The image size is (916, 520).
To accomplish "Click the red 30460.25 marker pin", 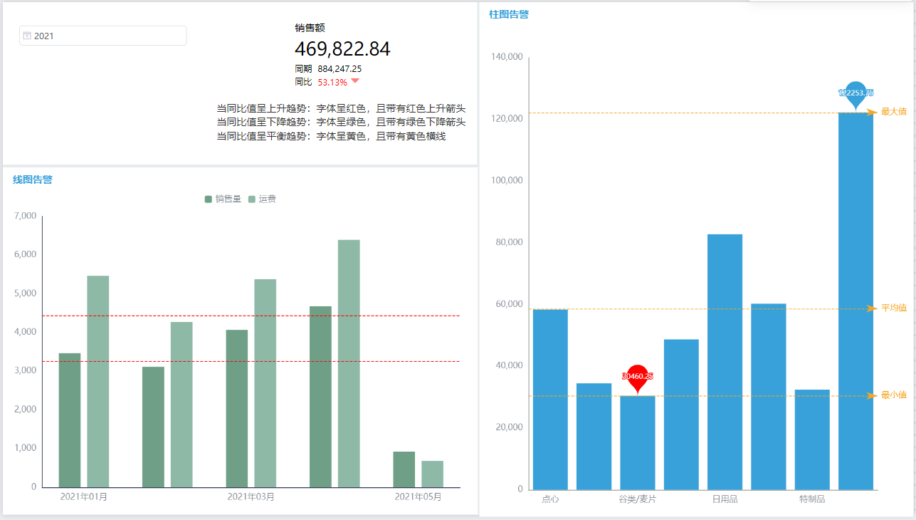I will coord(637,379).
